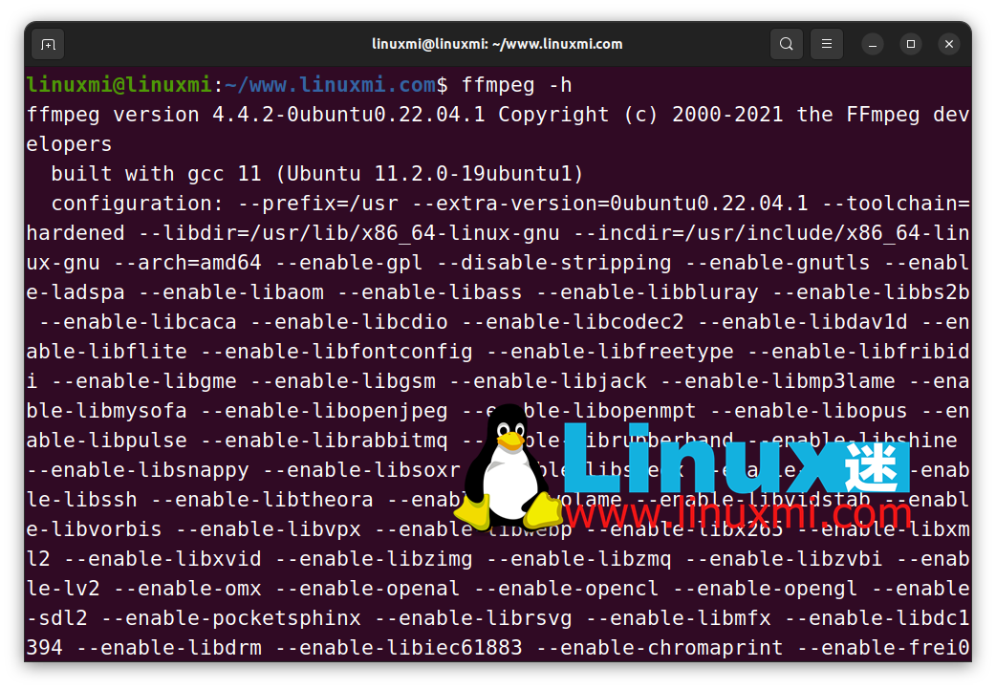Click the '--enable-openal' option
The width and height of the screenshot is (996, 689).
[x=367, y=589]
